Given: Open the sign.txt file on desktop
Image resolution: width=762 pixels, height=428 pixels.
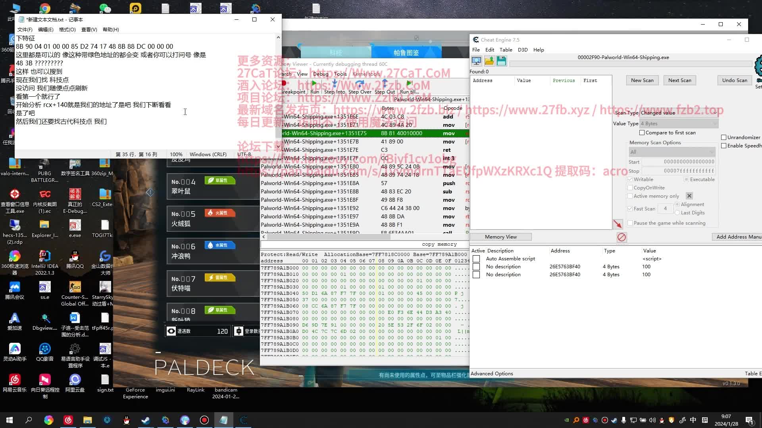Looking at the screenshot, I should pyautogui.click(x=105, y=383).
